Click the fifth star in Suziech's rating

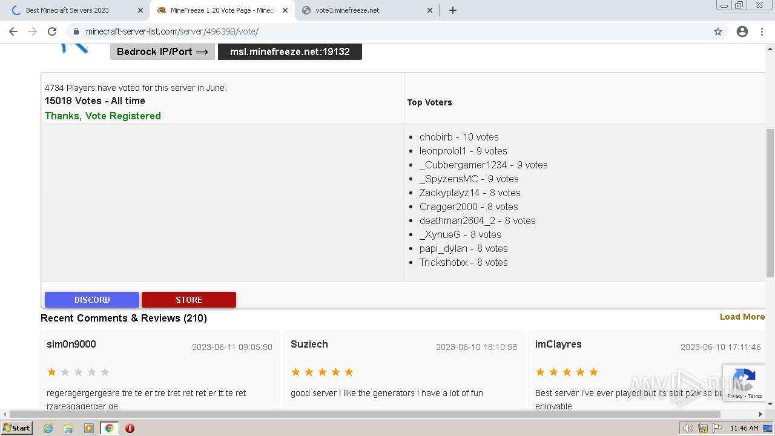(349, 372)
